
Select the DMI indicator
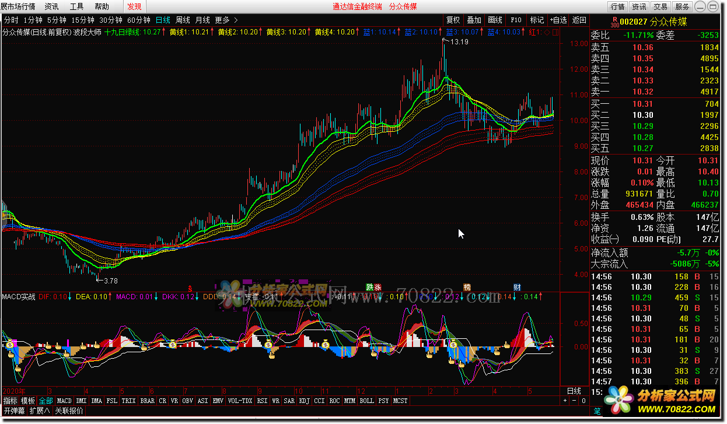pyautogui.click(x=81, y=401)
